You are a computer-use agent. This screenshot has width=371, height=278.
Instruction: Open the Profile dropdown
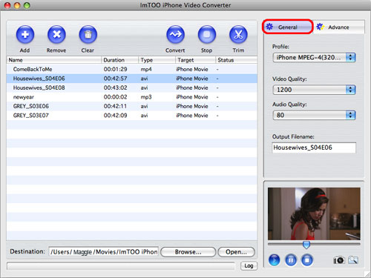point(314,57)
